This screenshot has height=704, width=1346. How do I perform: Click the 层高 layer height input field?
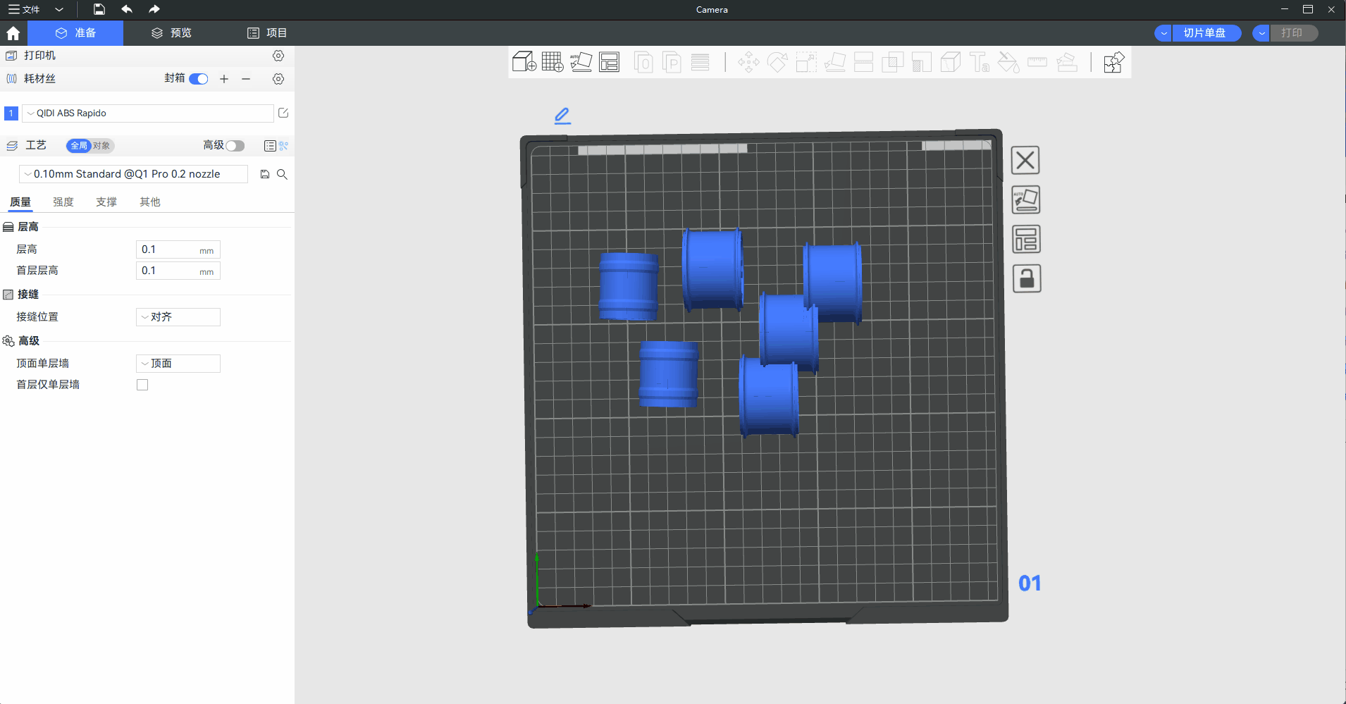click(169, 249)
